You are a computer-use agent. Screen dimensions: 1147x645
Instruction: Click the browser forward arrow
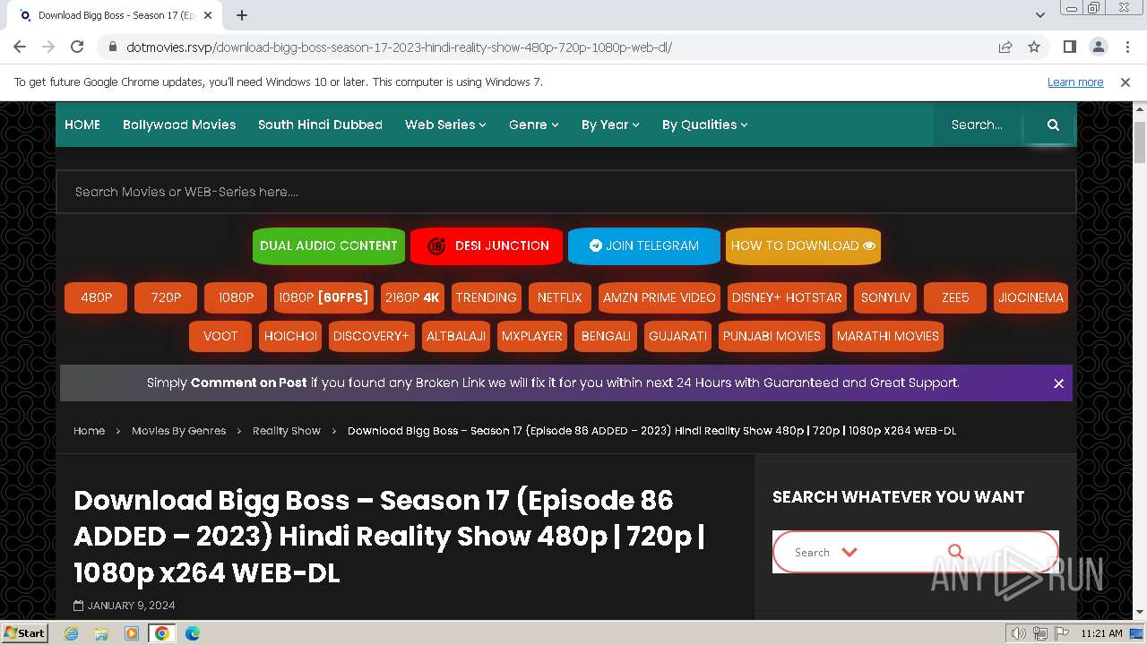48,47
